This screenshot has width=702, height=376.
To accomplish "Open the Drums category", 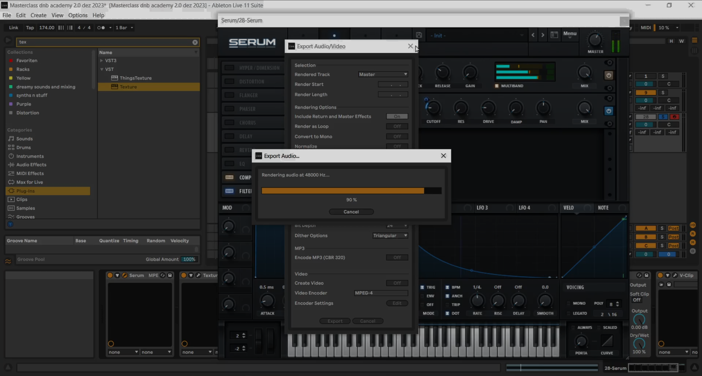I will [x=23, y=147].
